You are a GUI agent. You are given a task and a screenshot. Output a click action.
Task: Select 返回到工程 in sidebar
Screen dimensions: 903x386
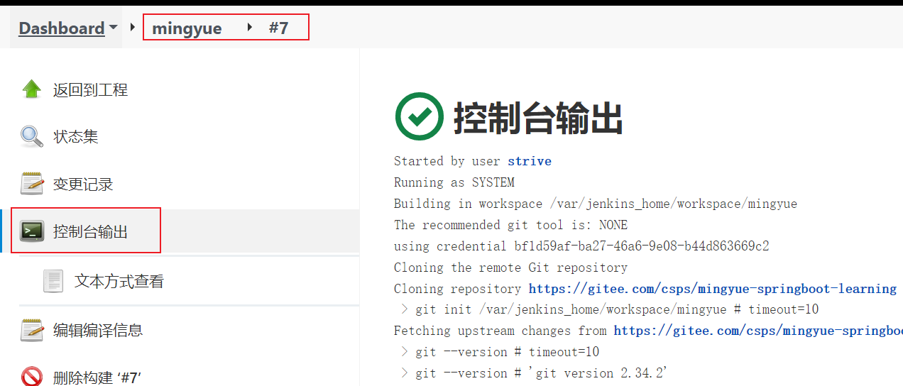pyautogui.click(x=90, y=90)
